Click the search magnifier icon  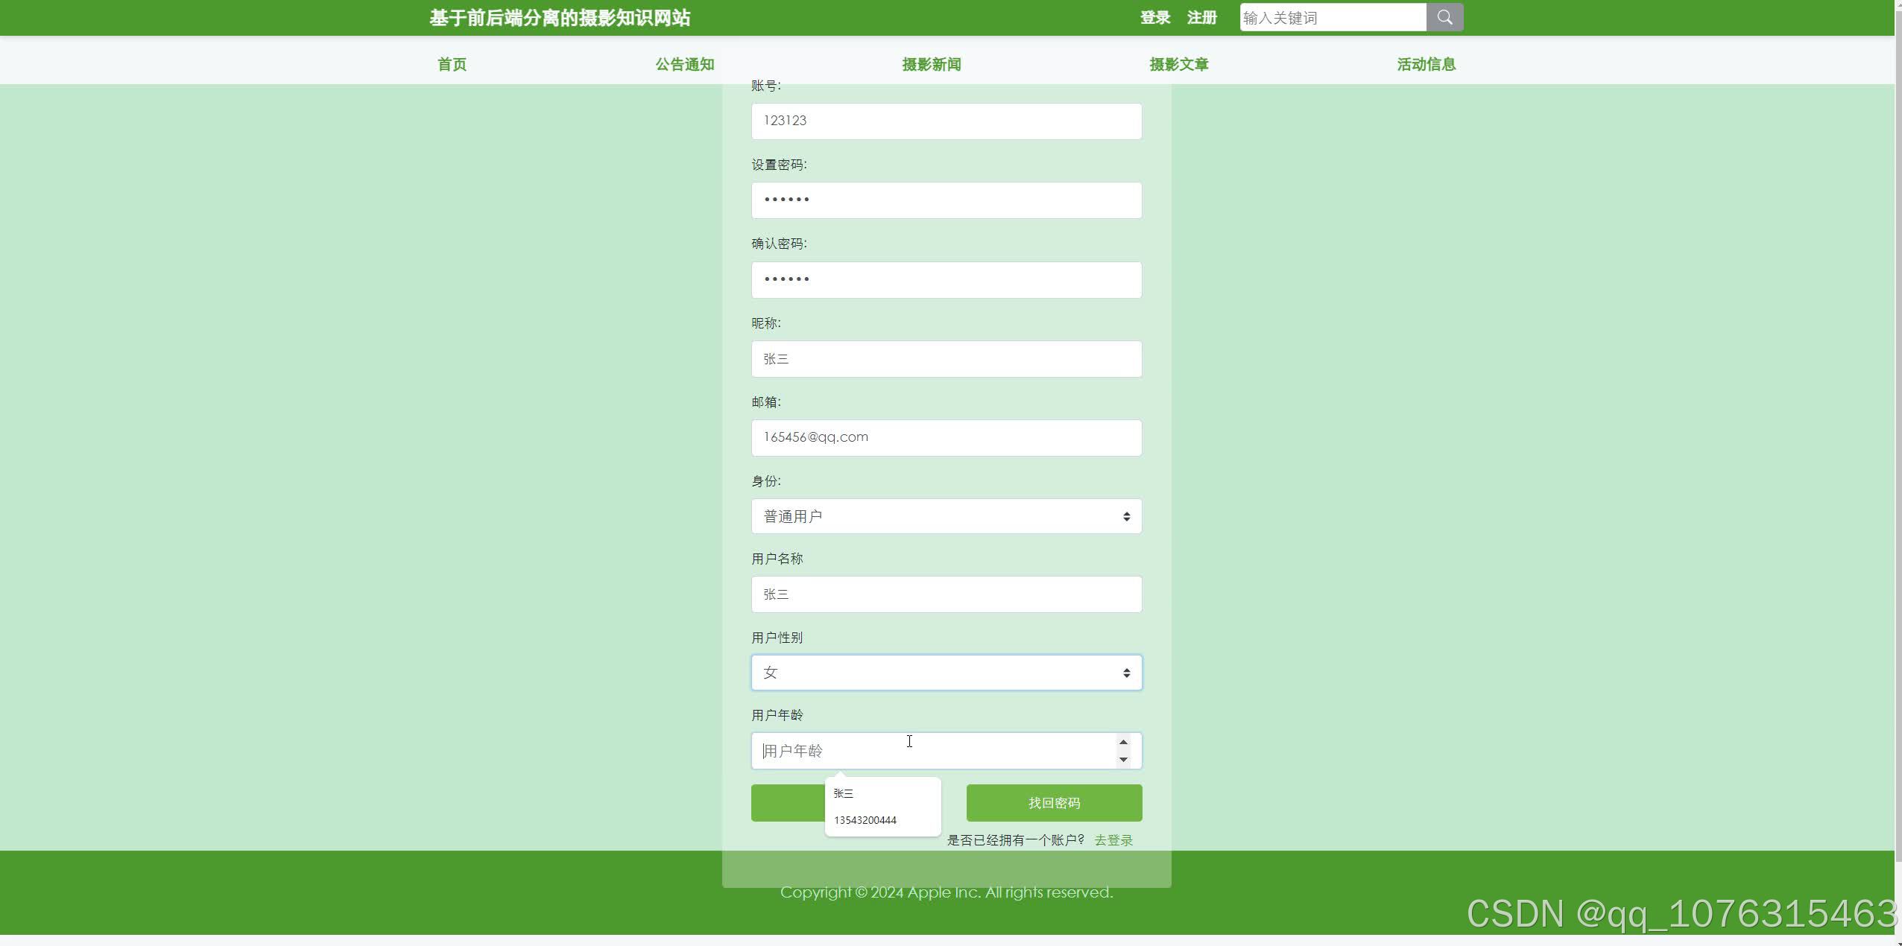(1444, 16)
